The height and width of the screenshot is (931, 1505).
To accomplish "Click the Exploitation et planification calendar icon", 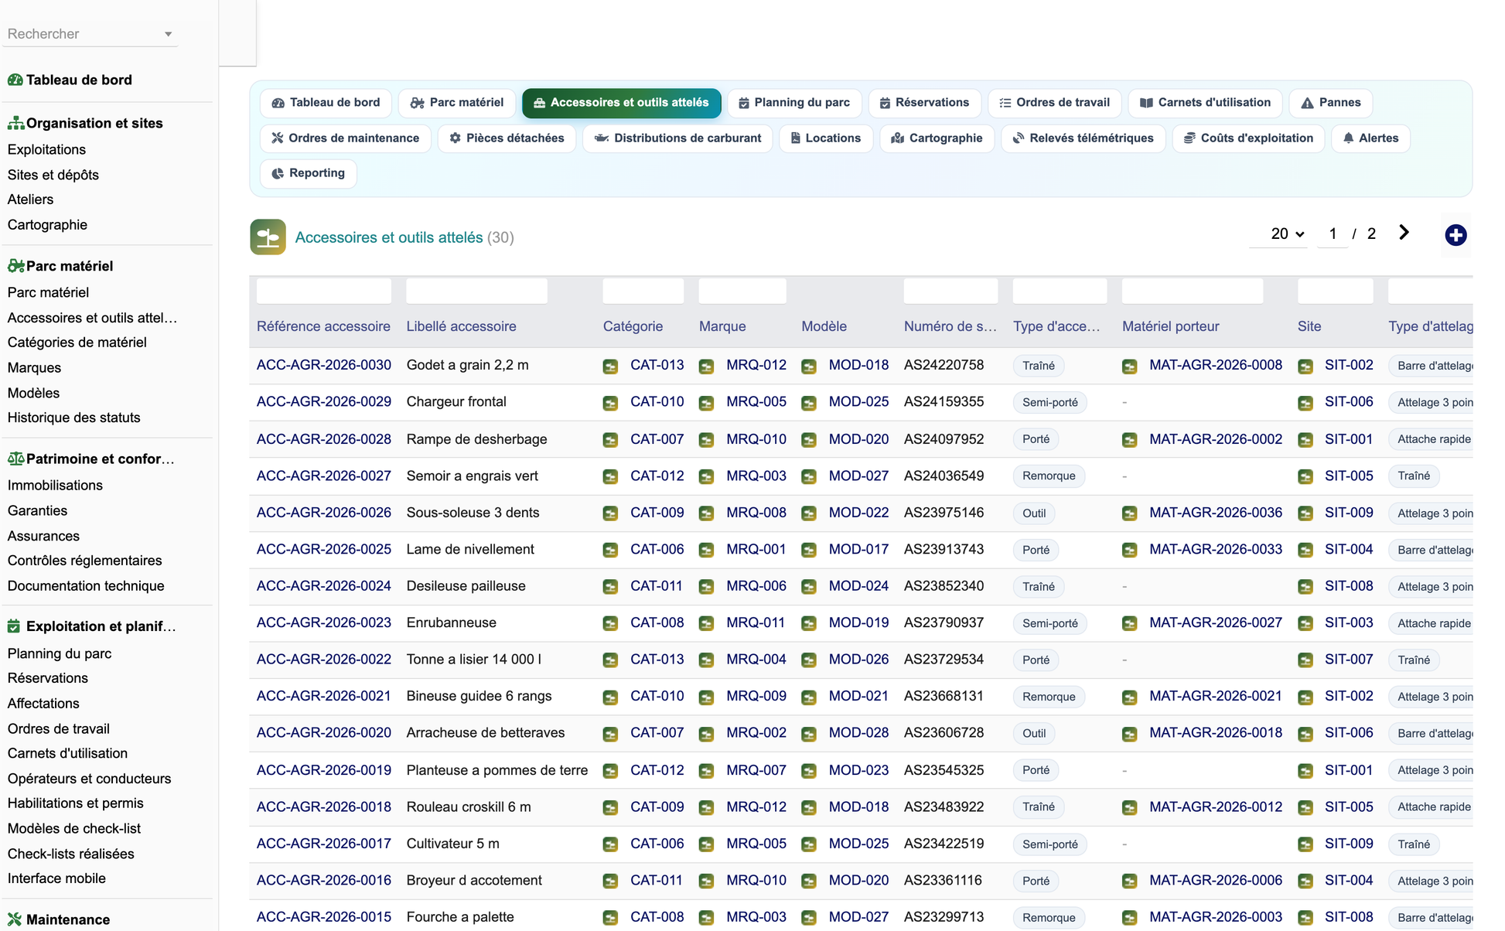I will (x=14, y=626).
